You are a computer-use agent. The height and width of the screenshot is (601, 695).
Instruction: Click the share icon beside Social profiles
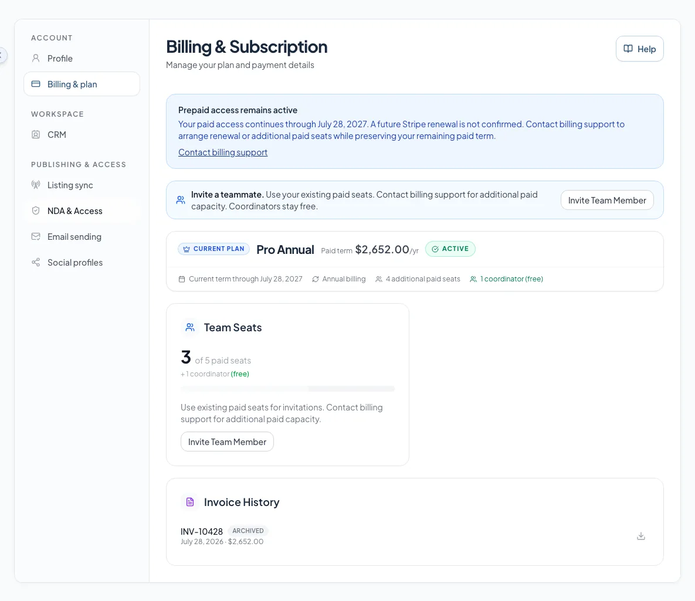(x=36, y=262)
